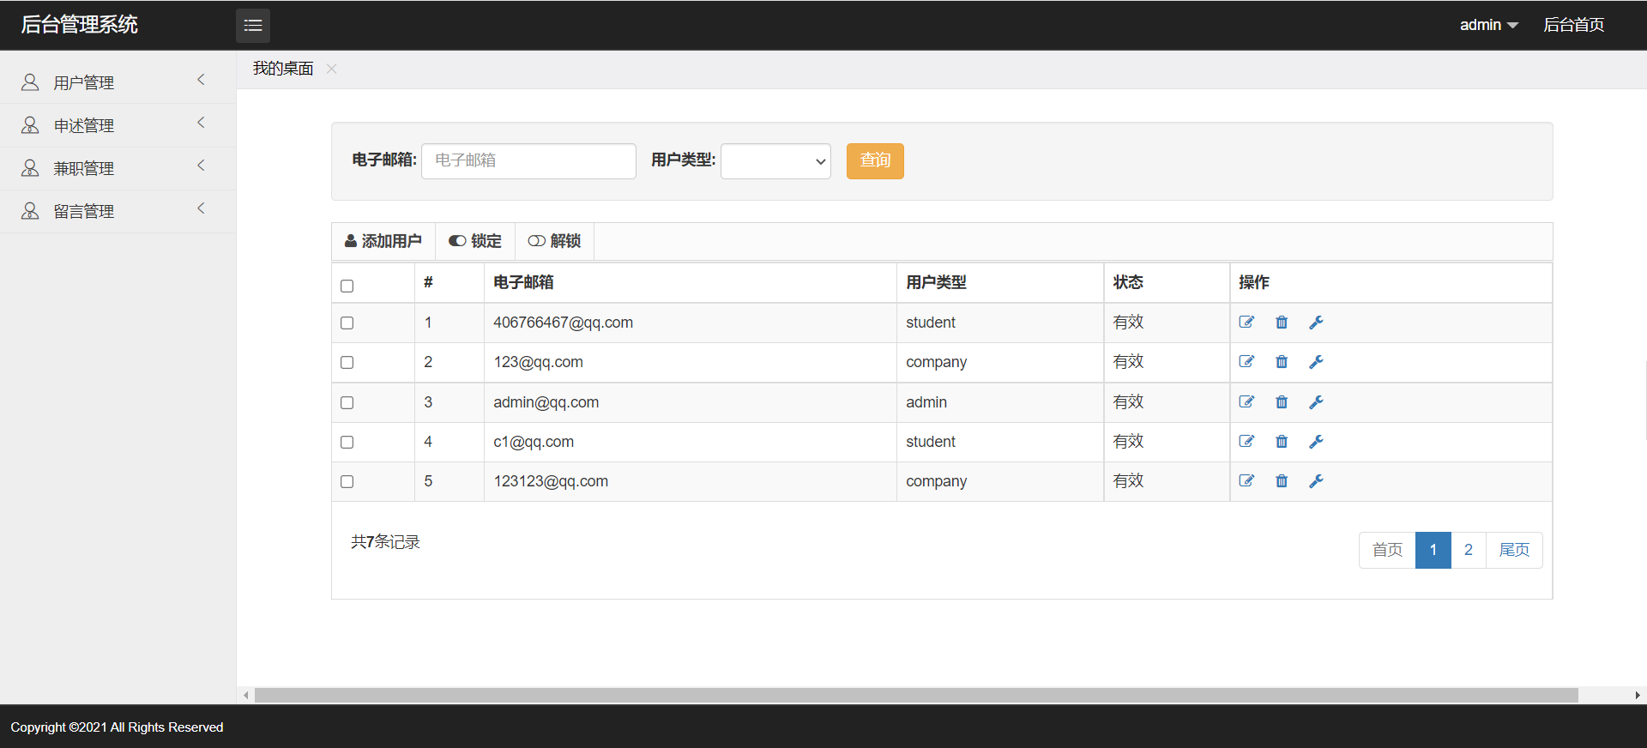Close the 我的桌面 tab with X
Image resolution: width=1647 pixels, height=748 pixels.
(331, 69)
